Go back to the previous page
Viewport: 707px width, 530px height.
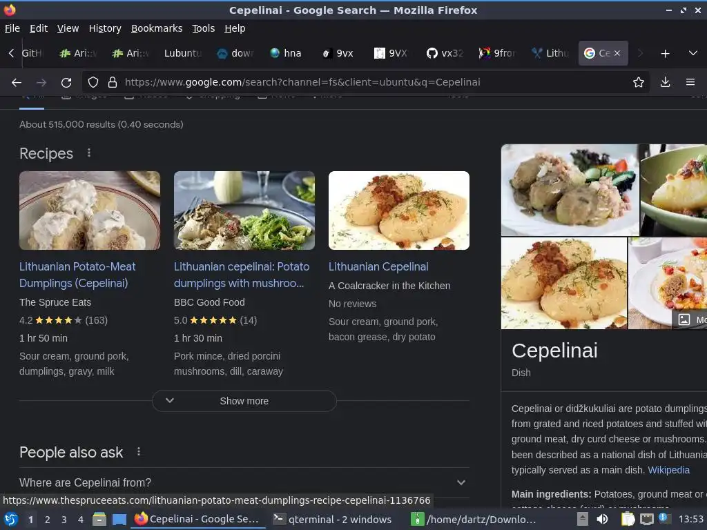(x=17, y=83)
